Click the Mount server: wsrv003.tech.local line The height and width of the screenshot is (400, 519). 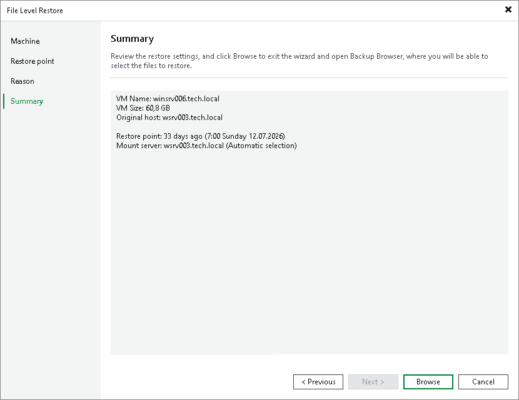(x=206, y=146)
